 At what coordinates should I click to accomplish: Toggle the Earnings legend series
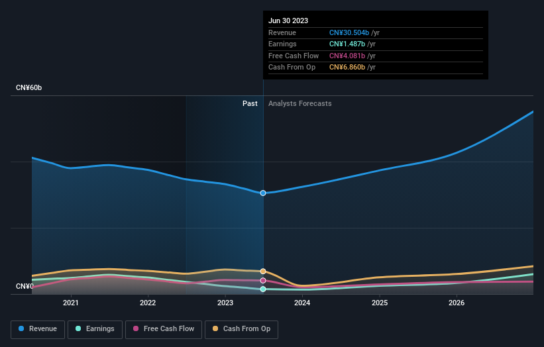(x=95, y=329)
